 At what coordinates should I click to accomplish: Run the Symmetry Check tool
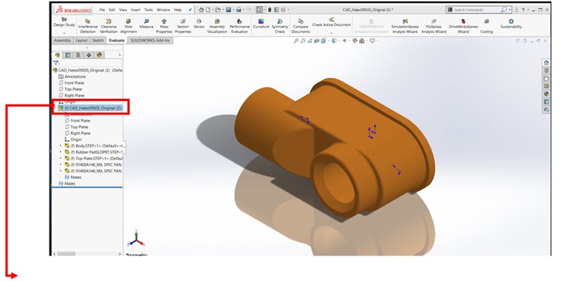(x=280, y=26)
